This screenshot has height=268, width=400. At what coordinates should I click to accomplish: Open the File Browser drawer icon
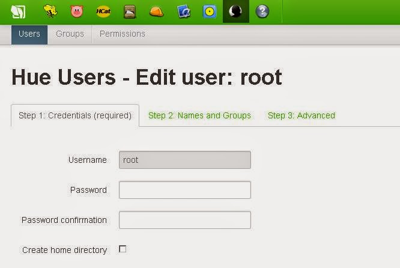(x=130, y=12)
